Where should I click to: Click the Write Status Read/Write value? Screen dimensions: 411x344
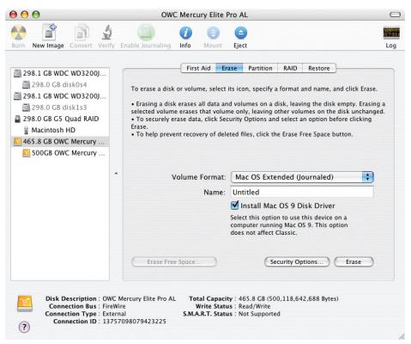254,306
